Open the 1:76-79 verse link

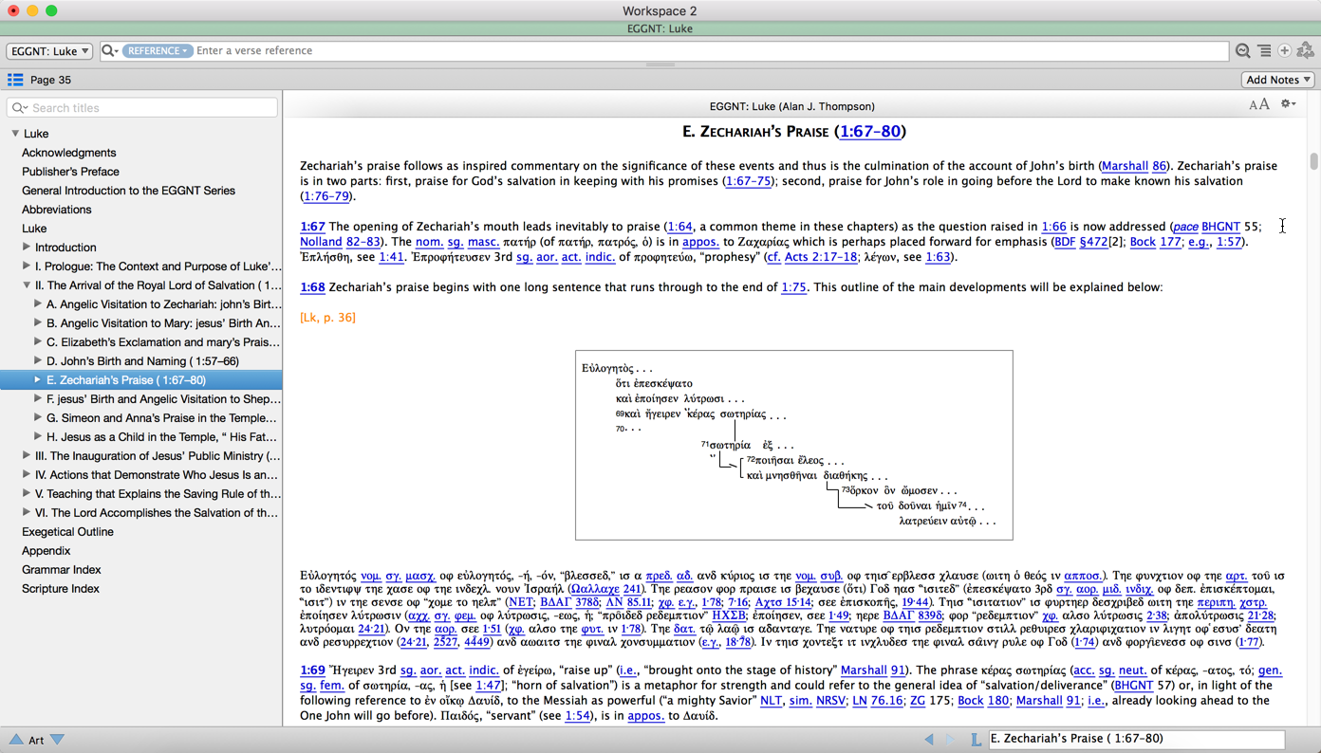tap(326, 196)
